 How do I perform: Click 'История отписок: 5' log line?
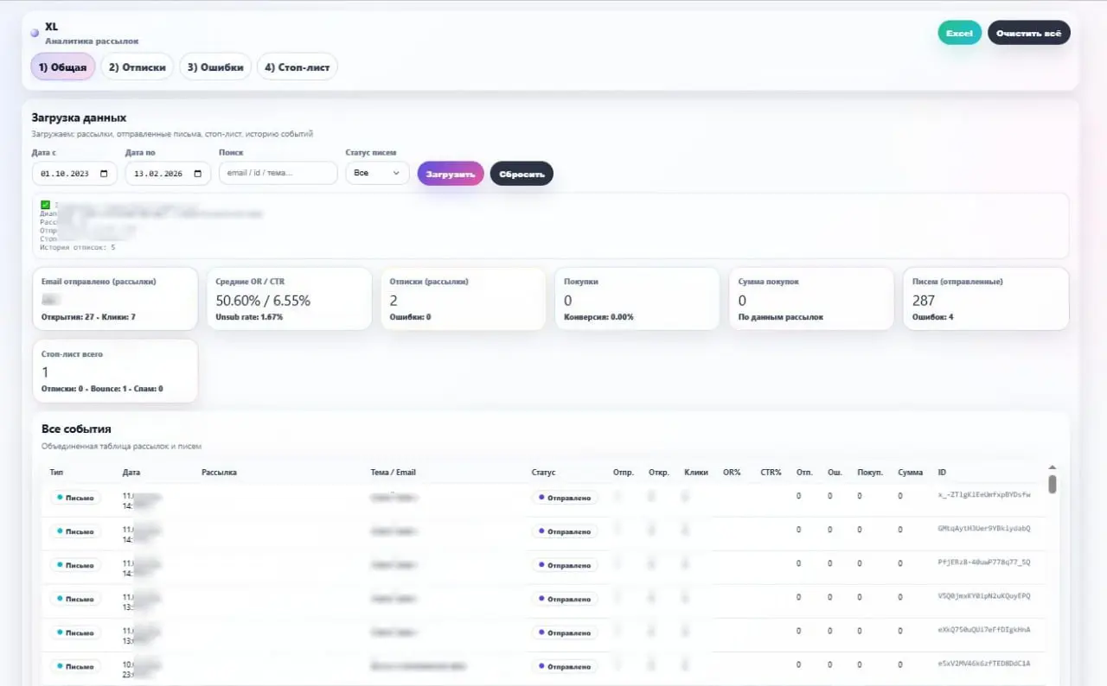pyautogui.click(x=78, y=247)
